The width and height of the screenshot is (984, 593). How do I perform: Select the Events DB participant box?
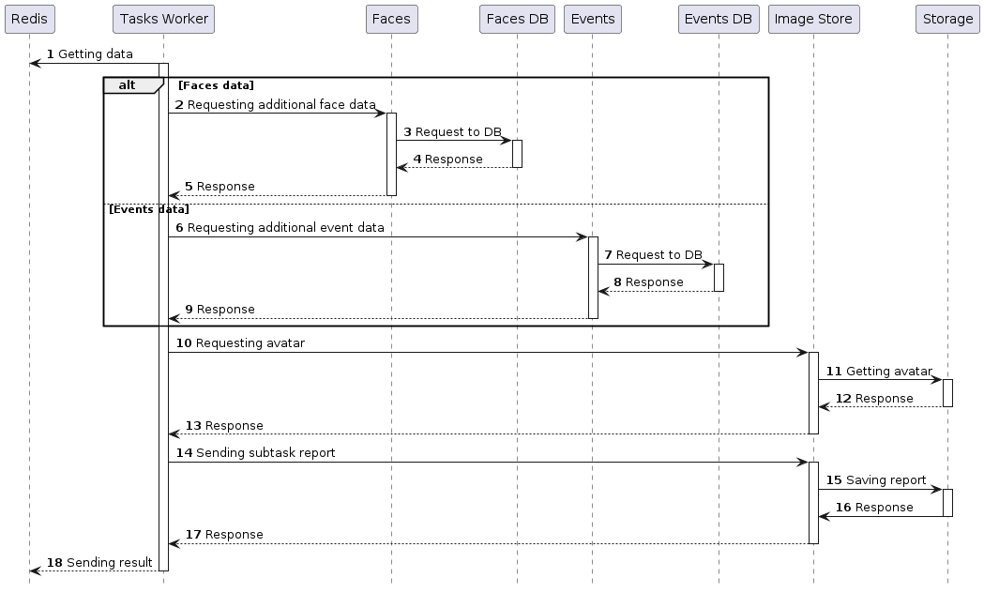point(718,19)
